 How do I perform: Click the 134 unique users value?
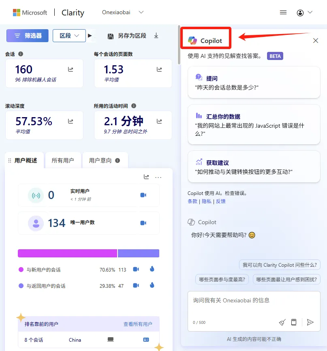pyautogui.click(x=57, y=223)
